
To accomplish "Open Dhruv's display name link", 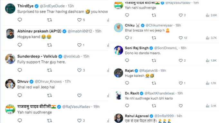I will click(23, 82).
